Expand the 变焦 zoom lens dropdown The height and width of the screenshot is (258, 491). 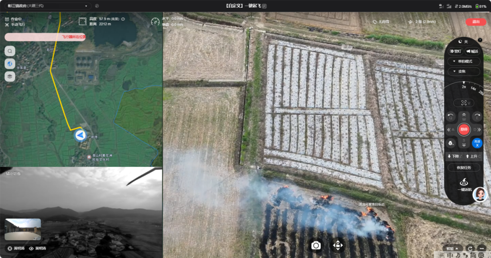point(464,71)
